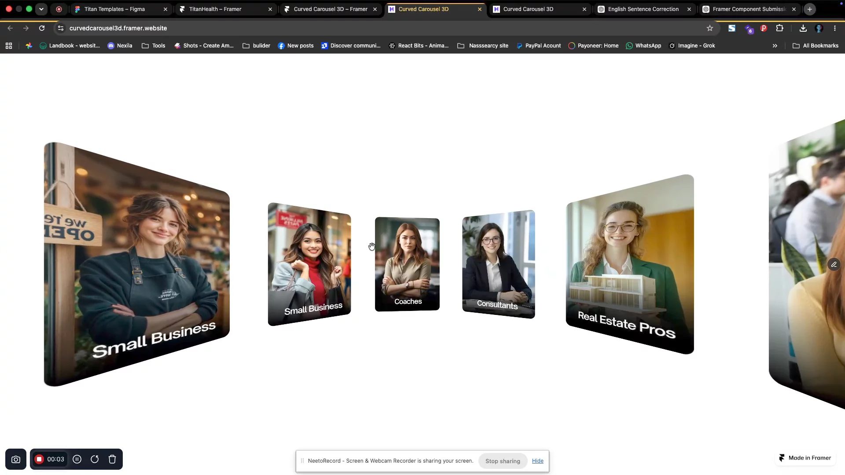
Task: Discard recording with trash icon
Action: [x=112, y=459]
